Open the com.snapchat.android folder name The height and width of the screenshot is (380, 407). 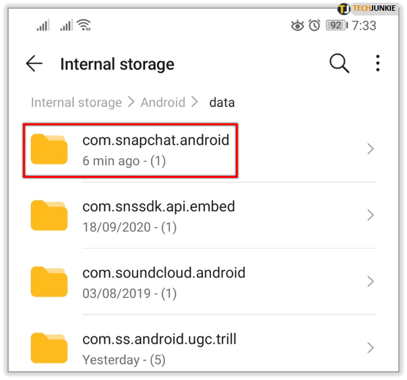tap(156, 140)
